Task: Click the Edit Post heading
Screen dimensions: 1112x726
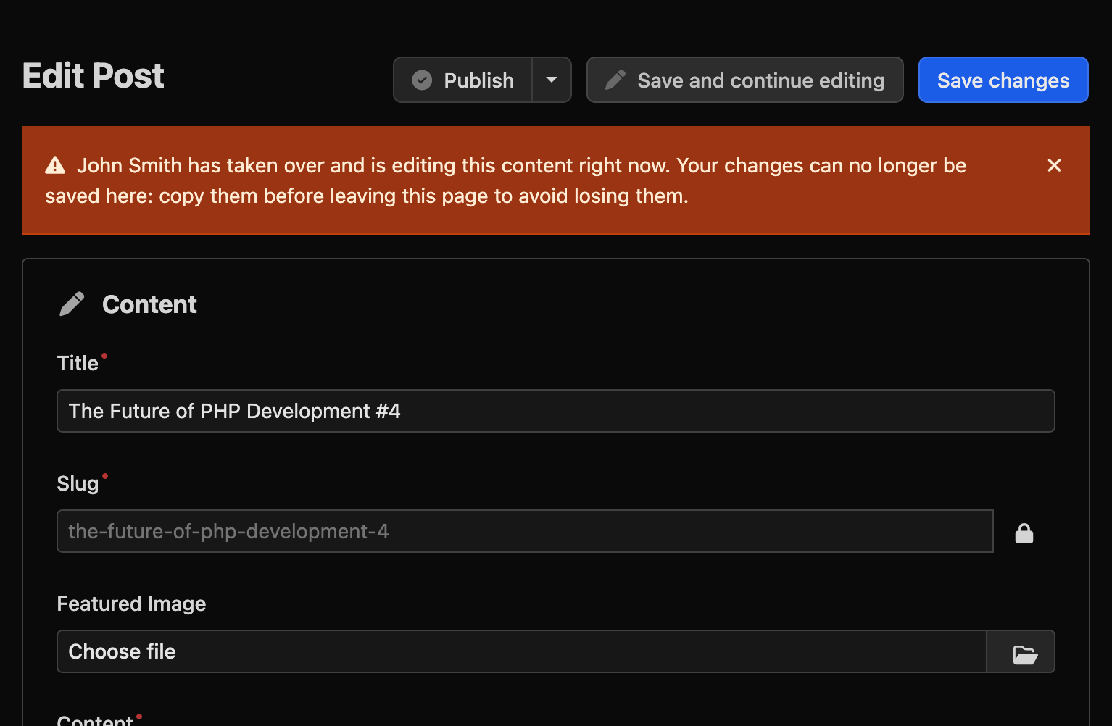Action: tap(94, 76)
